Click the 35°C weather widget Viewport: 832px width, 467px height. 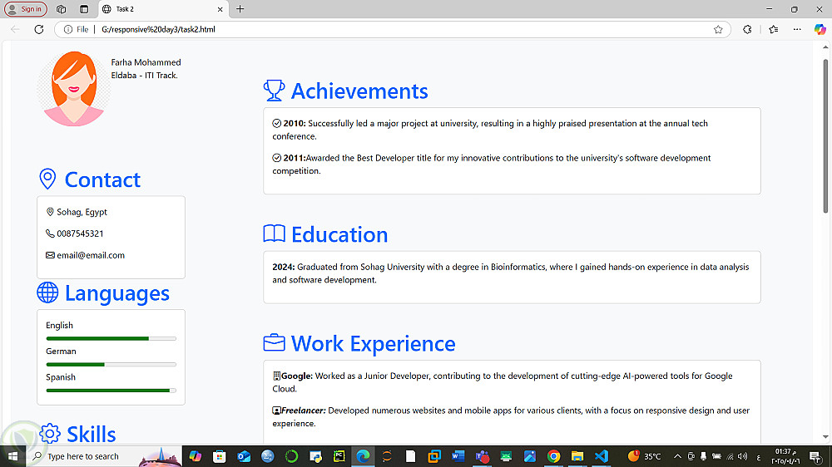click(x=645, y=456)
